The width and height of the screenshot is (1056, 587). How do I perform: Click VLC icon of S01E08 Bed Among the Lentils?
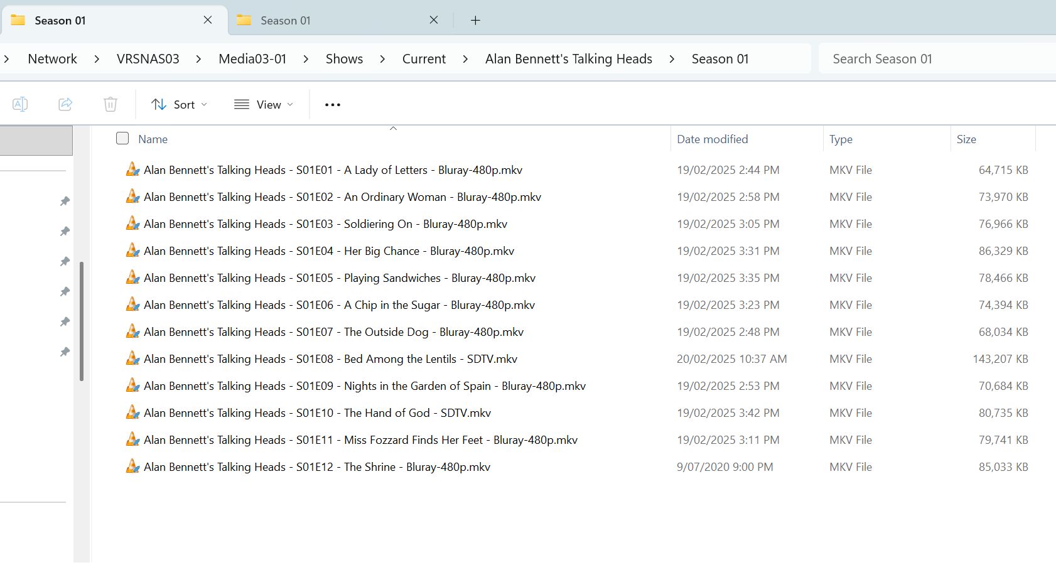tap(132, 358)
